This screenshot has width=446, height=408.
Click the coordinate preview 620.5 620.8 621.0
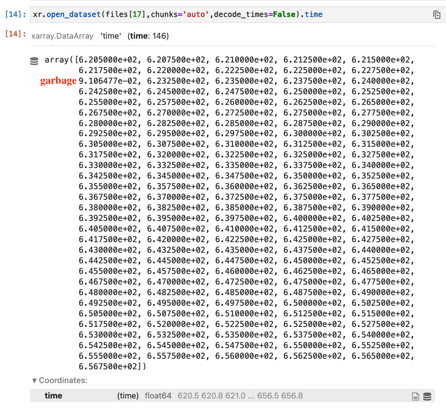tap(211, 396)
